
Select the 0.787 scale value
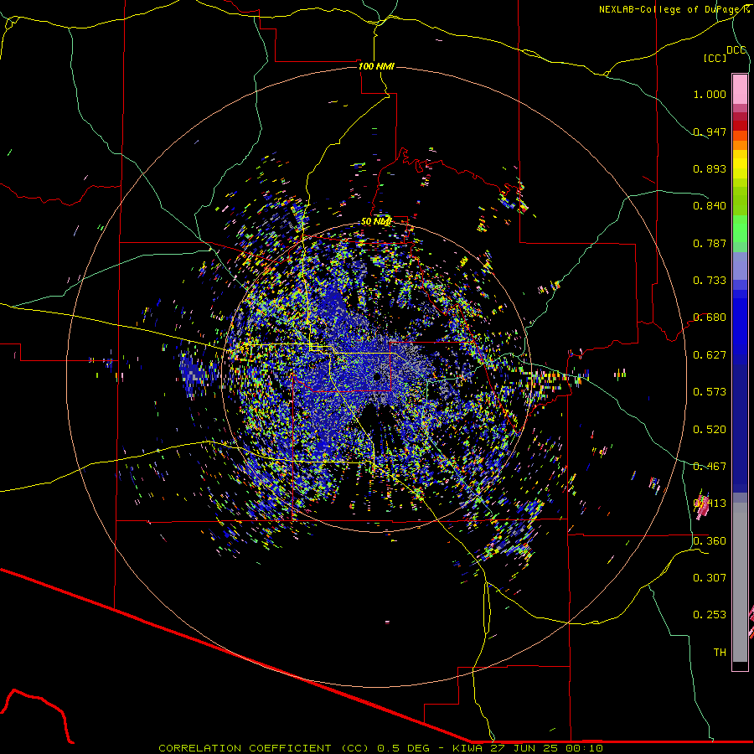pyautogui.click(x=710, y=243)
